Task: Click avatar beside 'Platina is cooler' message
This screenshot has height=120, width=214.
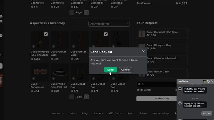Action: (180, 89)
